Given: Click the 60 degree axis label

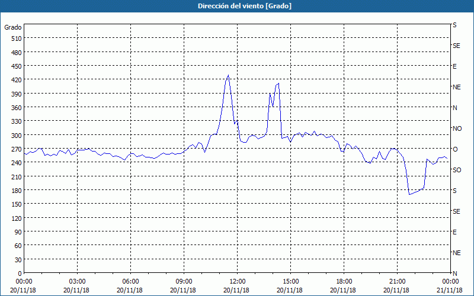Looking at the screenshot, I should [x=18, y=246].
